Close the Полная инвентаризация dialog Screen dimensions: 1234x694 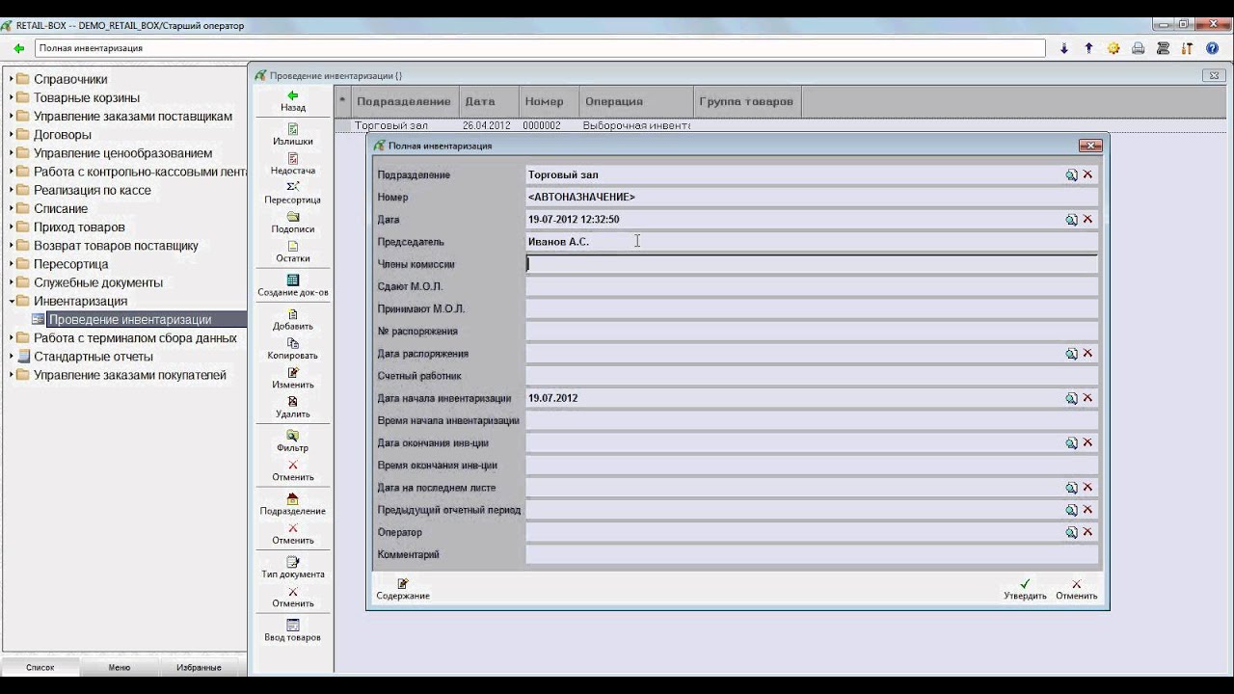pos(1090,146)
